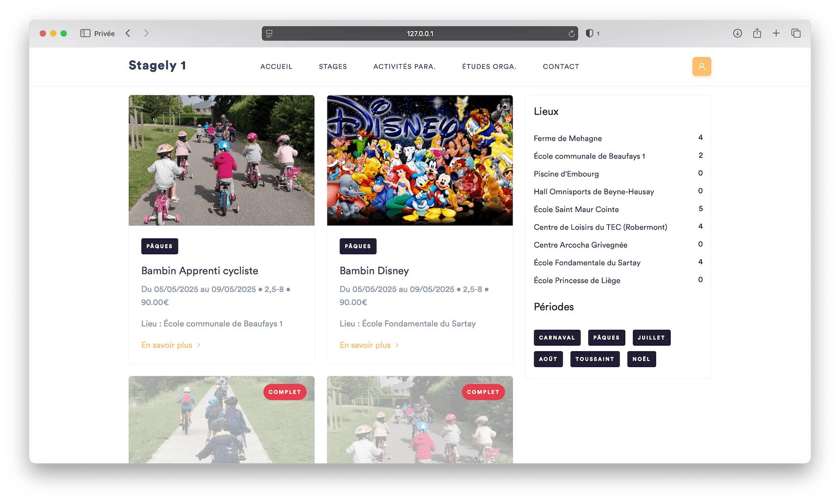Click PÂQUES tag on Bambin Disney card
Image resolution: width=840 pixels, height=502 pixels.
tap(358, 246)
